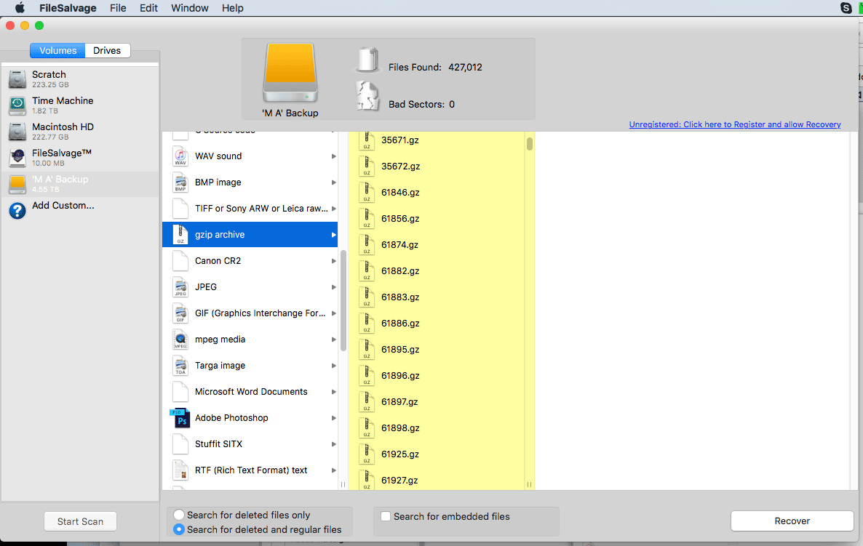Click the Targa image file type icon
Viewport: 863px width, 546px height.
[x=180, y=366]
